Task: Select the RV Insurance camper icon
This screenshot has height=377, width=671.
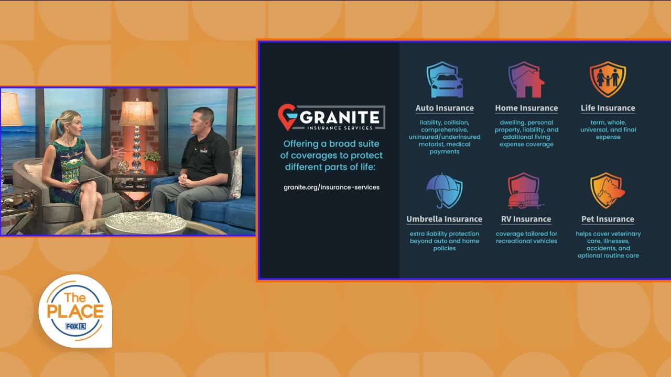Action: 526,191
